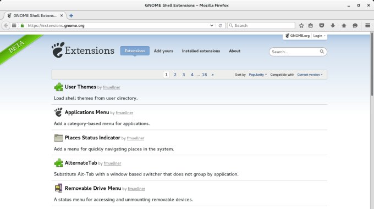
Task: Open the Places Status Indicator extension title
Action: click(92, 138)
